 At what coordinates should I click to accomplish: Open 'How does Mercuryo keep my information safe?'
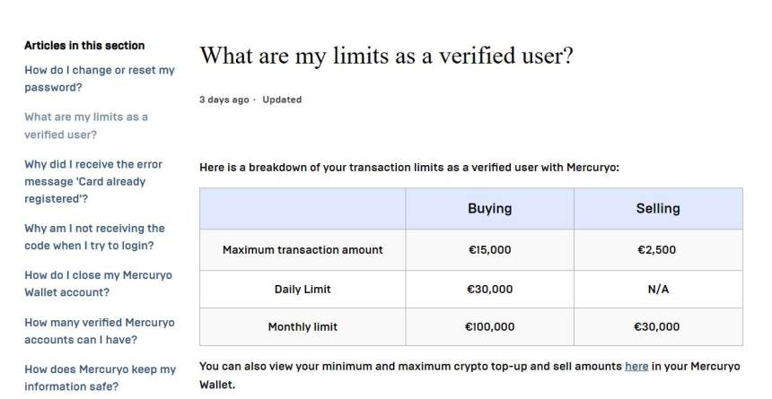(100, 377)
